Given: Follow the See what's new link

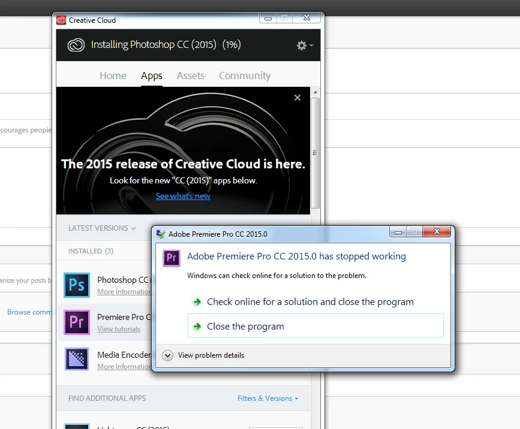Looking at the screenshot, I should [x=183, y=196].
